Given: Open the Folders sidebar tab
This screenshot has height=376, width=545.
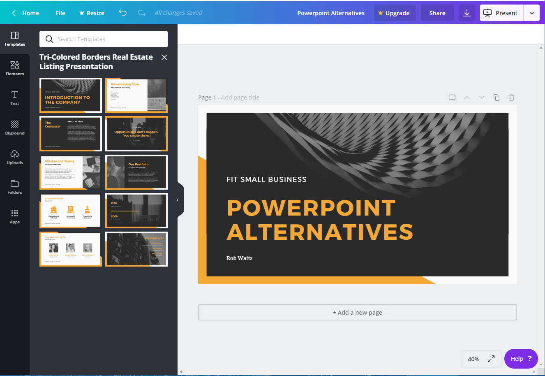Looking at the screenshot, I should coord(15,187).
